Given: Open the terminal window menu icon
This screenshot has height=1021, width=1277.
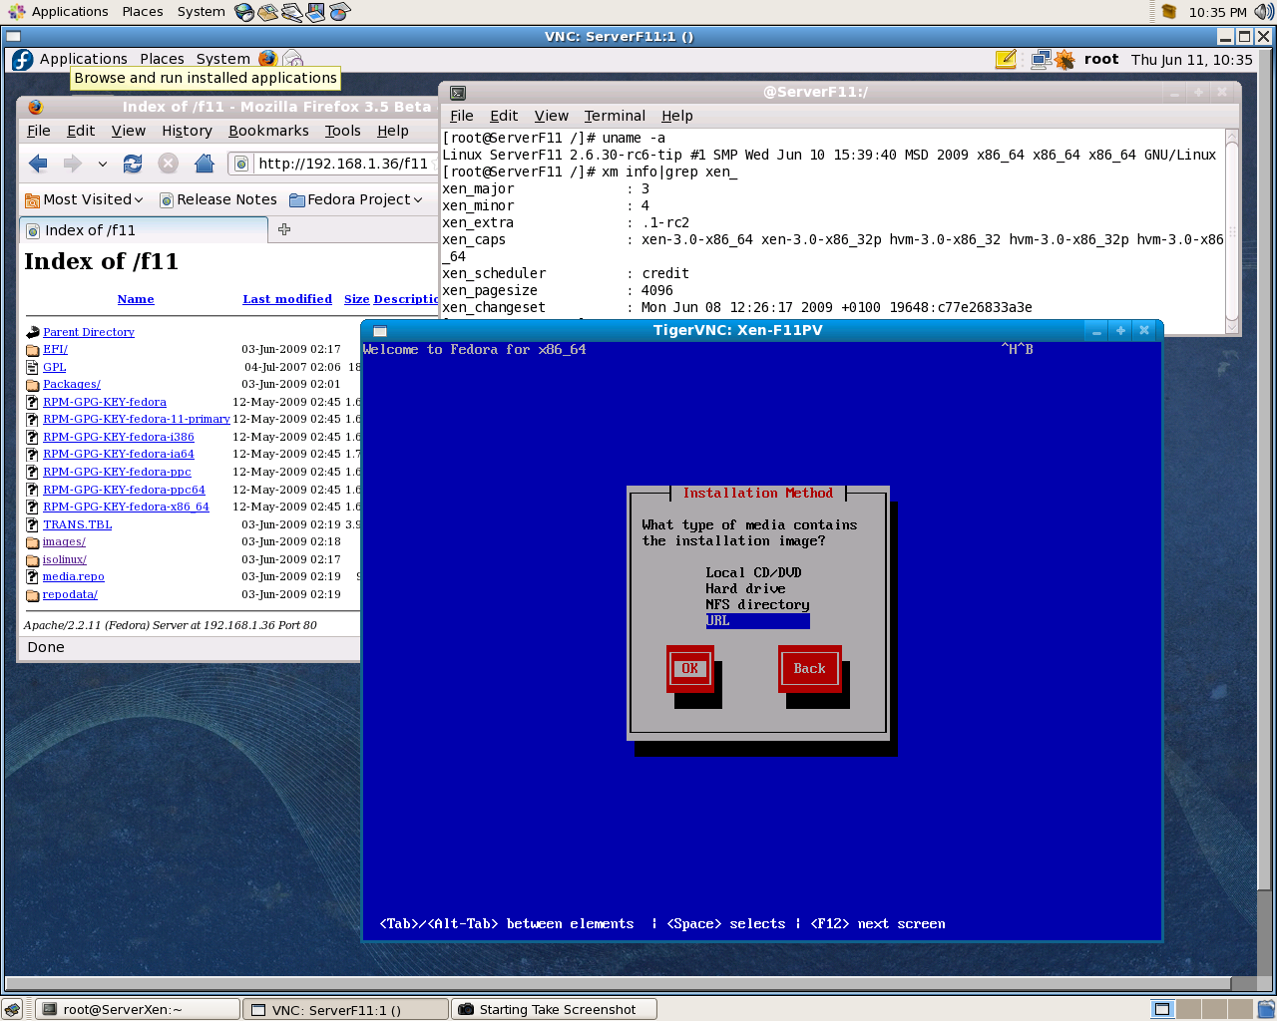Looking at the screenshot, I should tap(458, 93).
